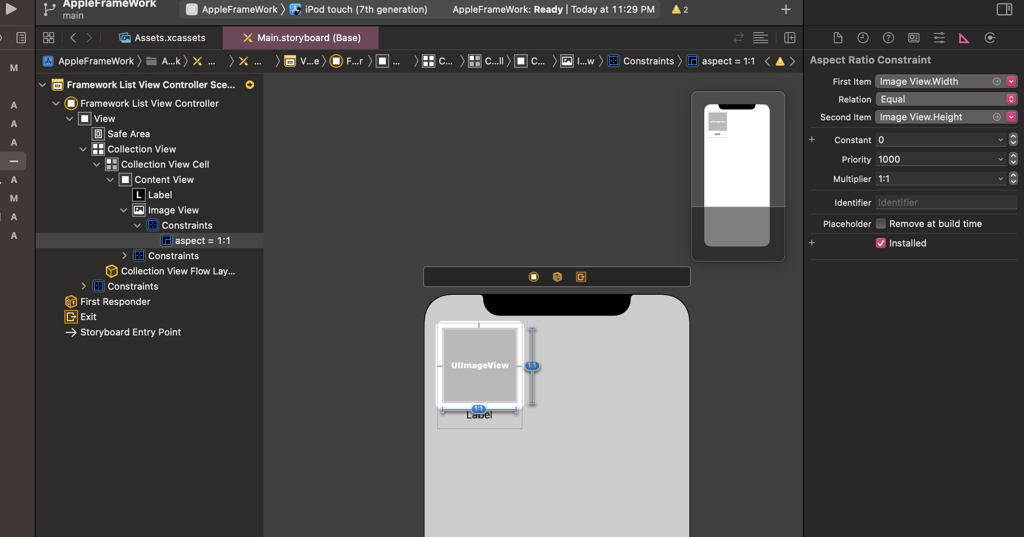Image resolution: width=1024 pixels, height=537 pixels.
Task: Click the Exit icon in scene dock
Action: (581, 277)
